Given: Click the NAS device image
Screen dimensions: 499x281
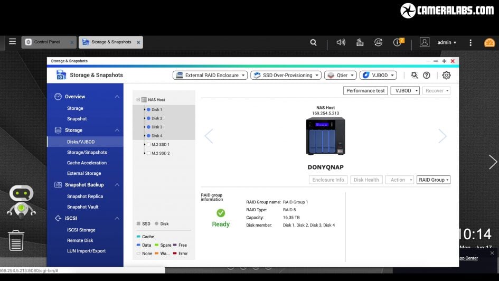Looking at the screenshot, I should tap(326, 136).
